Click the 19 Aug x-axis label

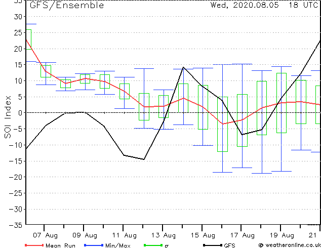point(282,235)
